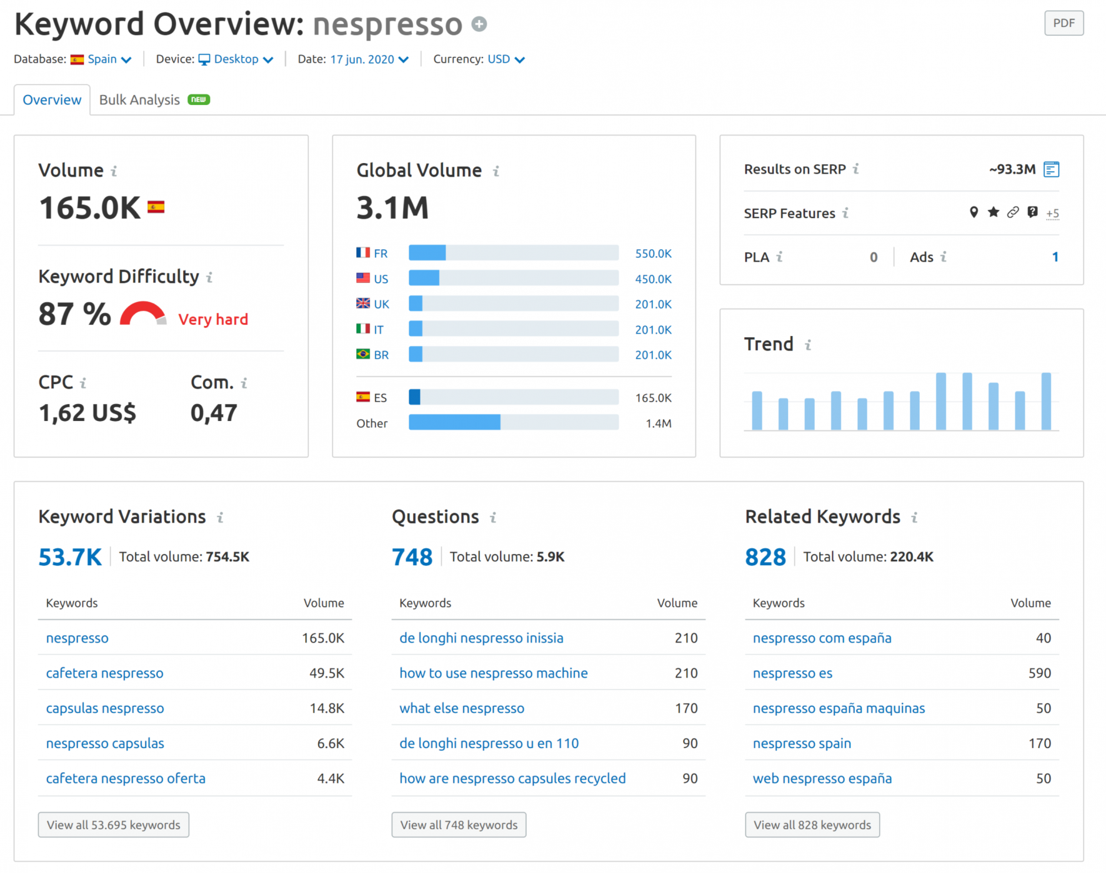Image resolution: width=1106 pixels, height=873 pixels.
Task: Open the FR country link in Global Volume
Action: pos(381,254)
